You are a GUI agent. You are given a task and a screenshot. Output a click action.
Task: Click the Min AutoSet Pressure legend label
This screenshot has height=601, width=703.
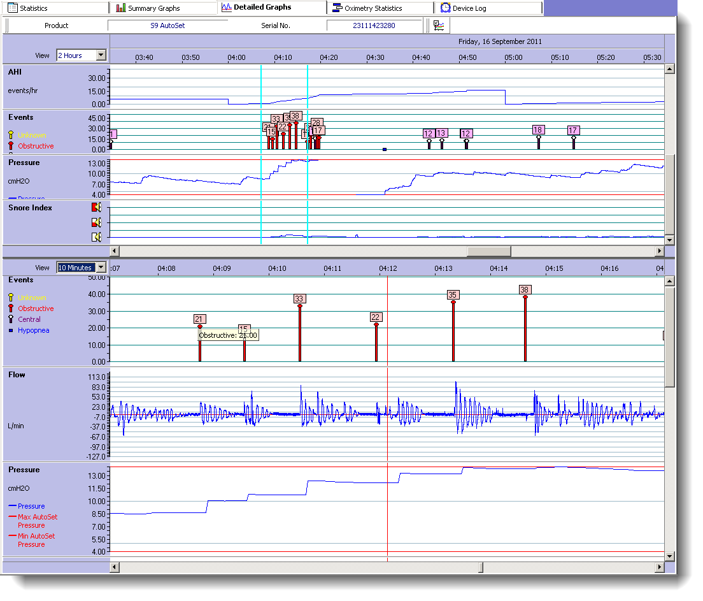pos(36,540)
